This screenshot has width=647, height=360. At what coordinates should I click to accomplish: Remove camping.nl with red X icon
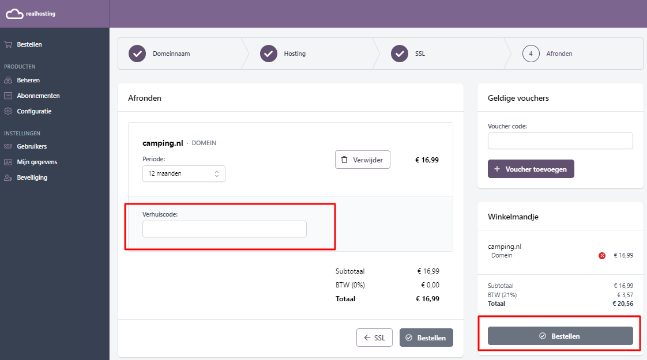click(x=602, y=256)
